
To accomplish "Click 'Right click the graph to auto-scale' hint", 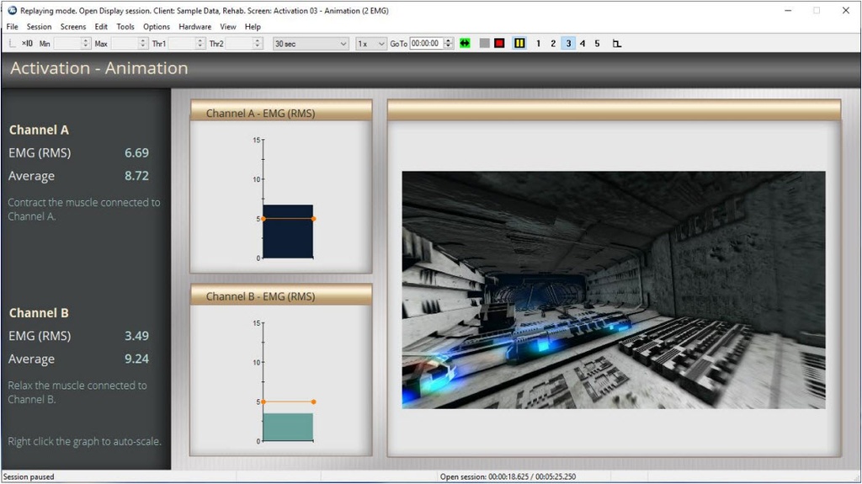I will [x=85, y=442].
